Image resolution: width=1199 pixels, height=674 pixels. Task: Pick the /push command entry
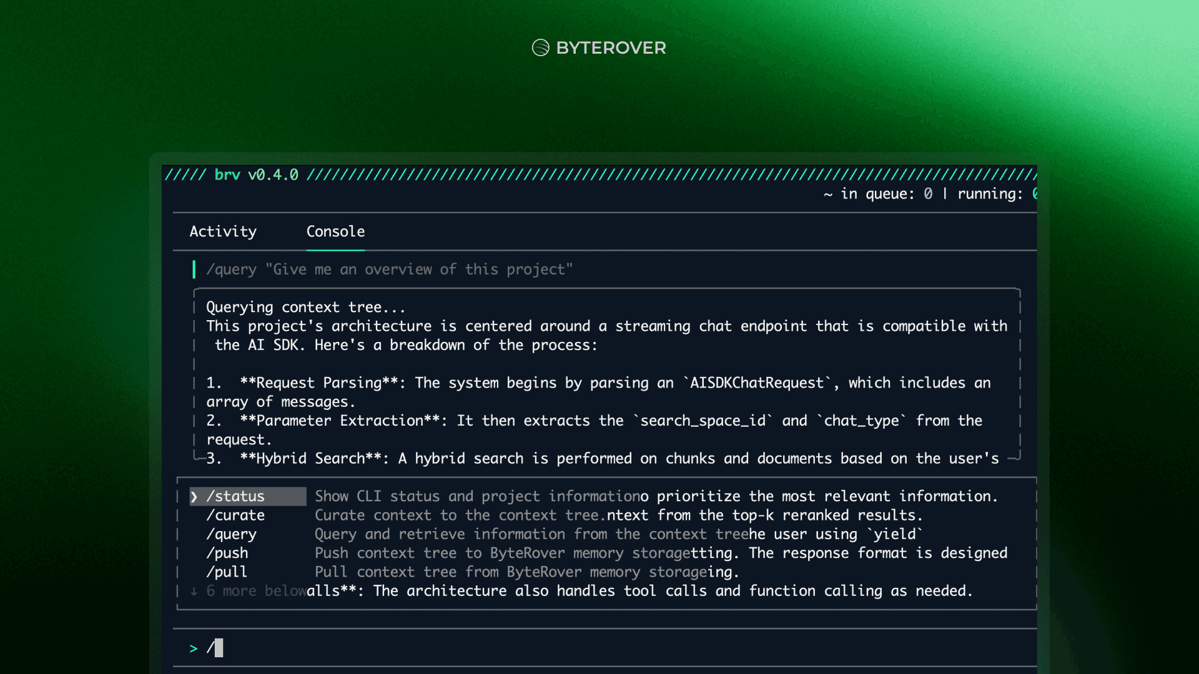tap(227, 554)
